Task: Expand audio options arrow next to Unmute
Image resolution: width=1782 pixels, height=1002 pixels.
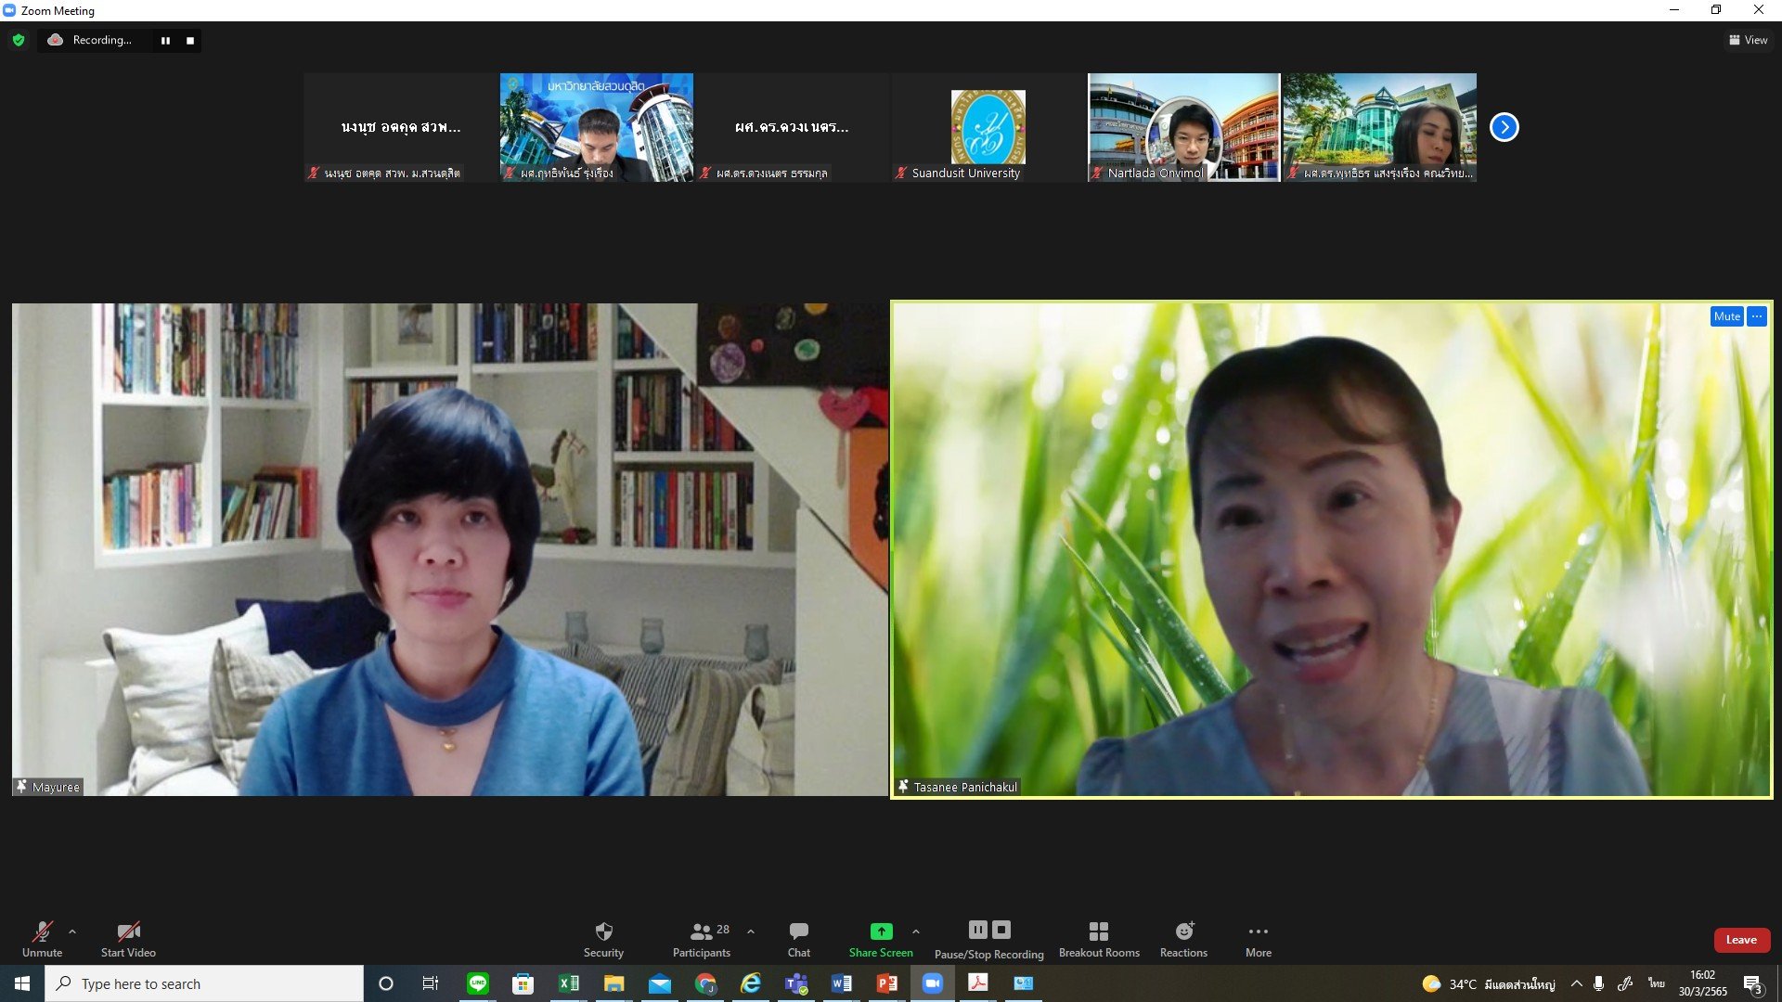Action: 72,931
